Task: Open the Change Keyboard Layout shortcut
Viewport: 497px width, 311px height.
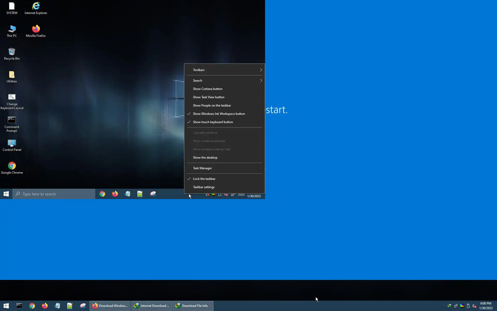Action: click(12, 101)
